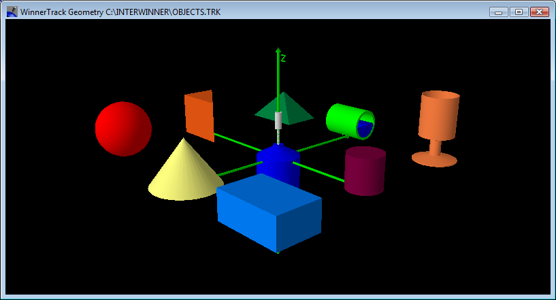
Task: Click the small white cylinder on the Z axis
Action: (x=278, y=120)
